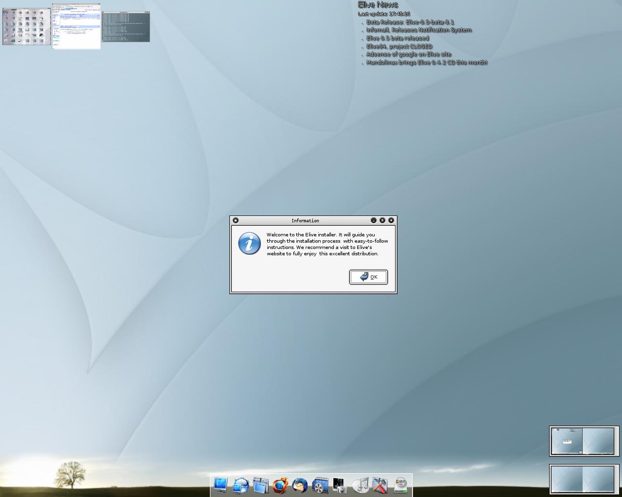
Task: Launch the Elive installer disk dock icon
Action: (400, 485)
